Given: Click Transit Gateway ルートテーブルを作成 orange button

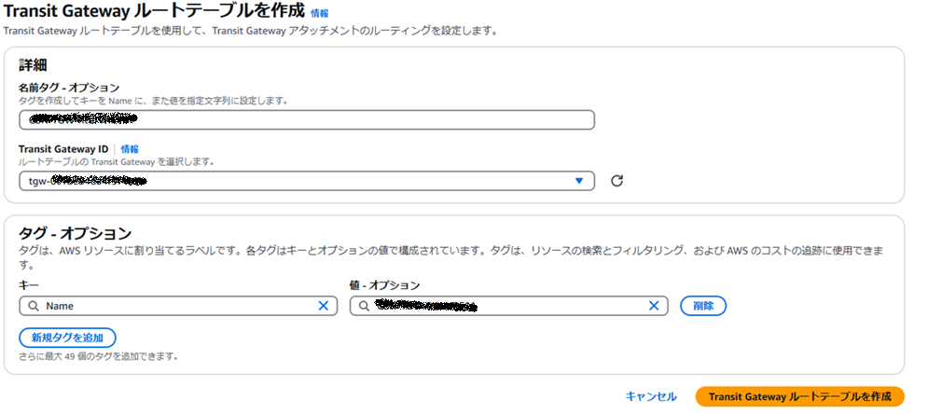Looking at the screenshot, I should point(800,396).
